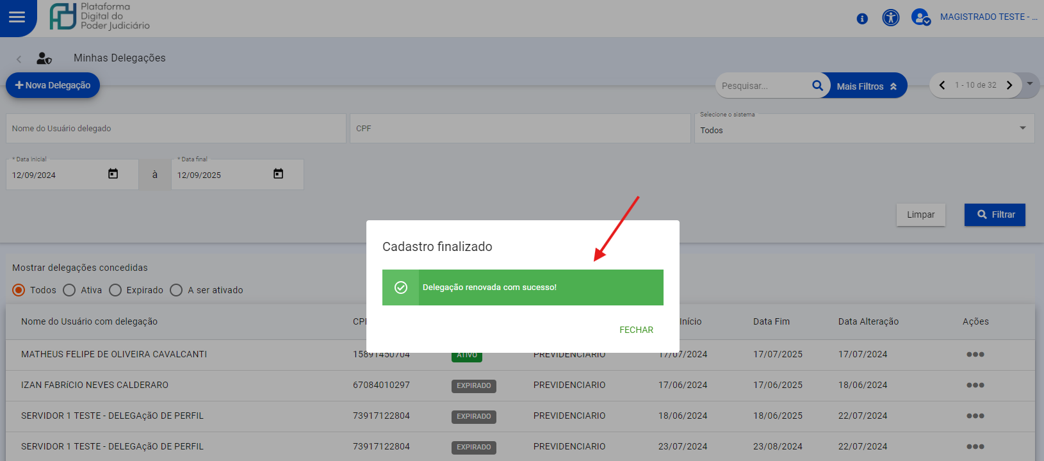Viewport: 1044px width, 461px height.
Task: Click the information icon in header
Action: click(x=862, y=19)
